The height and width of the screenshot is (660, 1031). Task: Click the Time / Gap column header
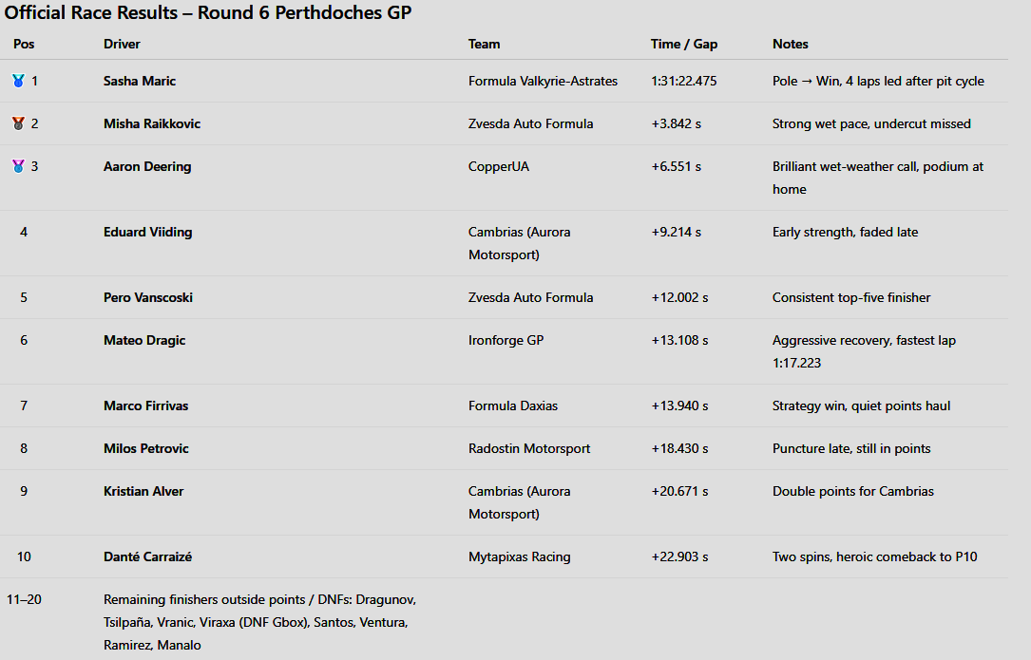point(684,45)
